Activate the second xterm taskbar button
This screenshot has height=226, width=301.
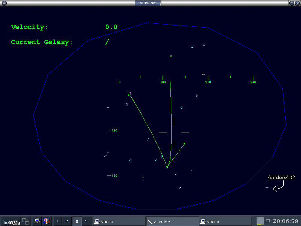click(225, 221)
